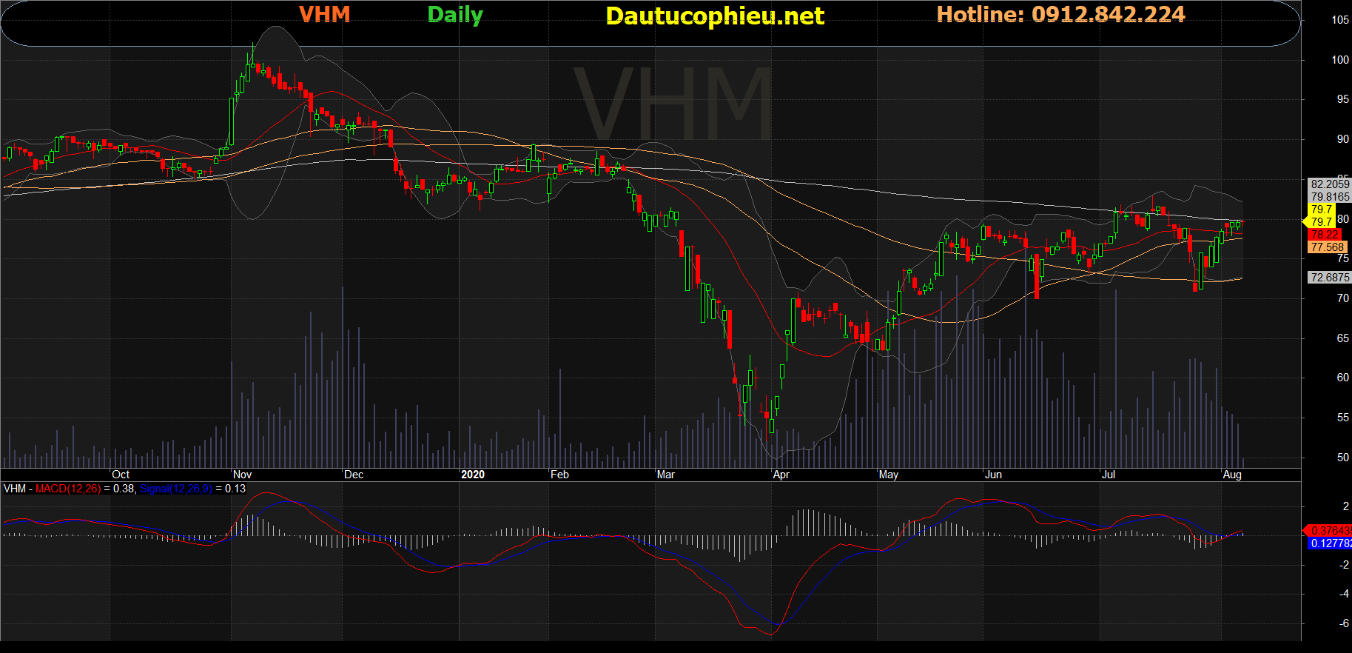Click the large VHM watermark on chart

pos(673,104)
